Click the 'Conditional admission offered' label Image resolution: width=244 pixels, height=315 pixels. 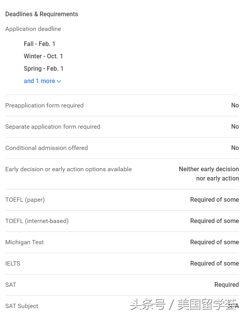point(46,148)
